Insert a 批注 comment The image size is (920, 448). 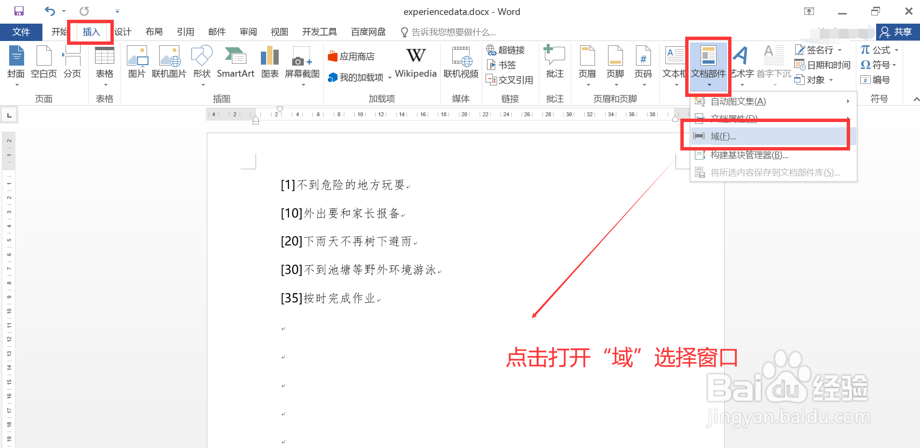coord(555,62)
